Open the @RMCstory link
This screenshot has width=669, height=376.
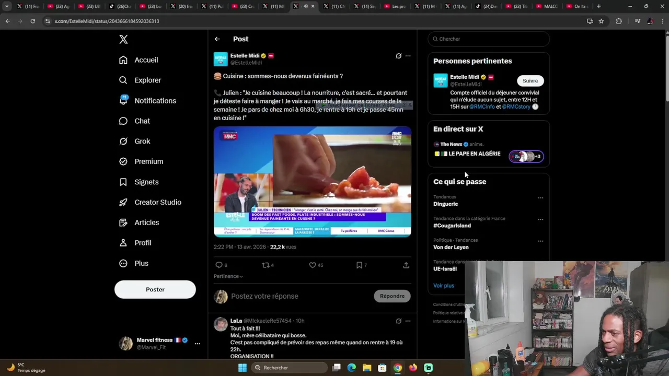click(516, 107)
